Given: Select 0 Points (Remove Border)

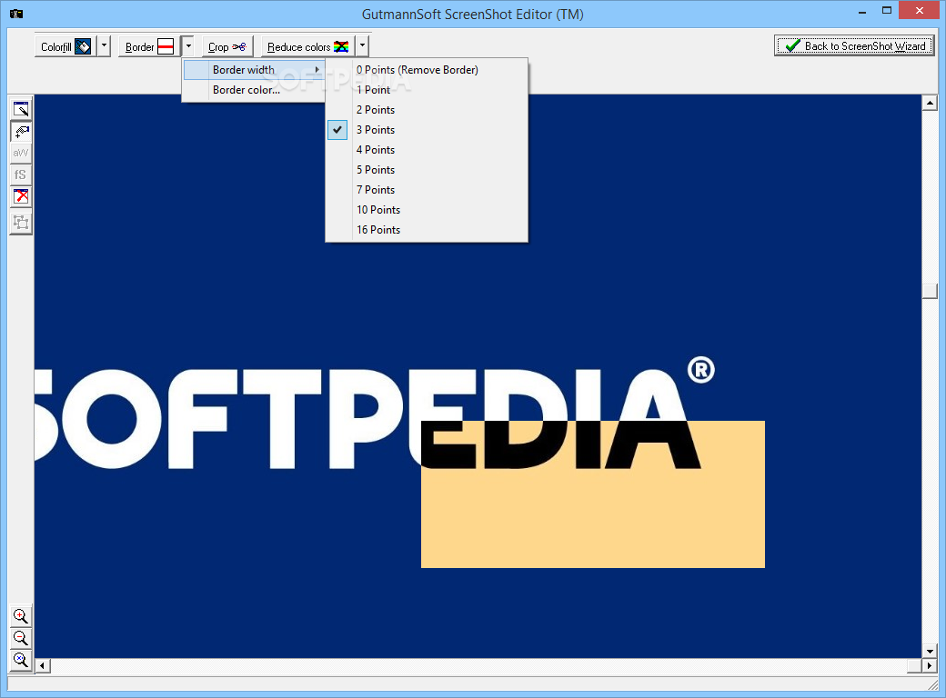Looking at the screenshot, I should pyautogui.click(x=427, y=70).
